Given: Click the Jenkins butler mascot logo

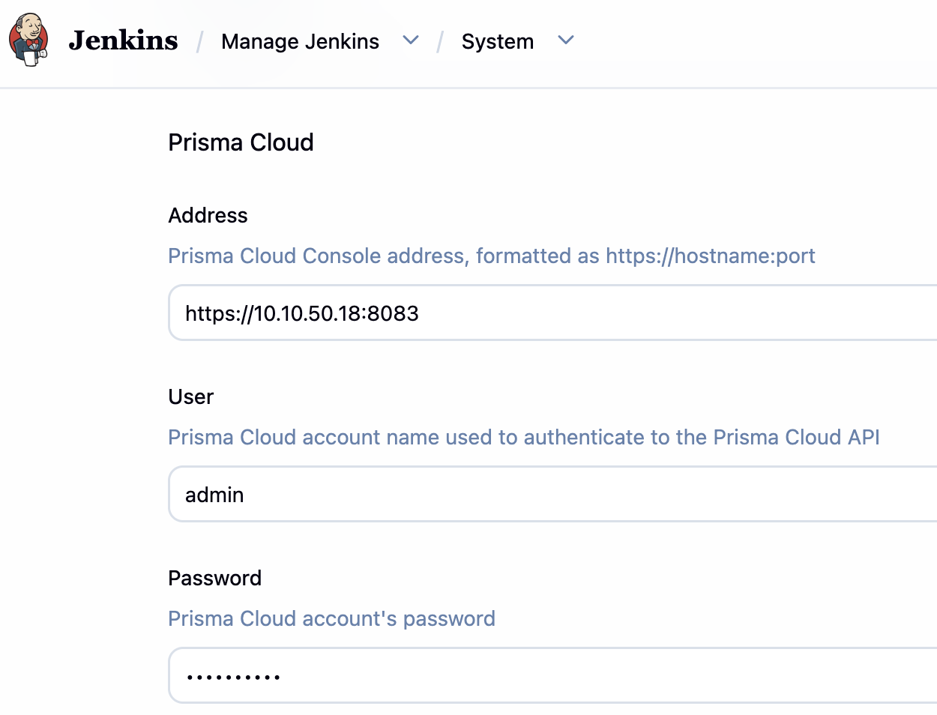Looking at the screenshot, I should (28, 40).
